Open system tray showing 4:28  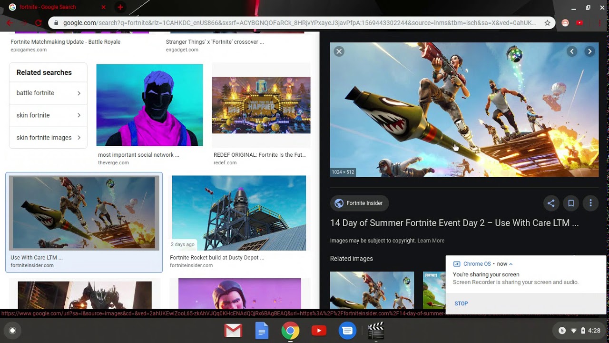[580, 331]
